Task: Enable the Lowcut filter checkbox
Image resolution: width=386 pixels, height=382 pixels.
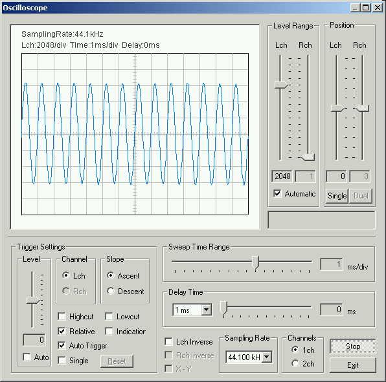Action: (109, 316)
